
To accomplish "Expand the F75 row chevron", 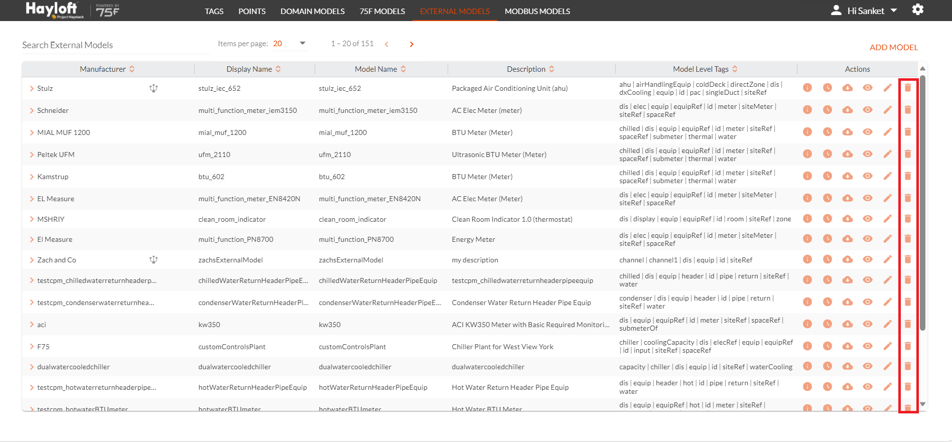I will [32, 347].
